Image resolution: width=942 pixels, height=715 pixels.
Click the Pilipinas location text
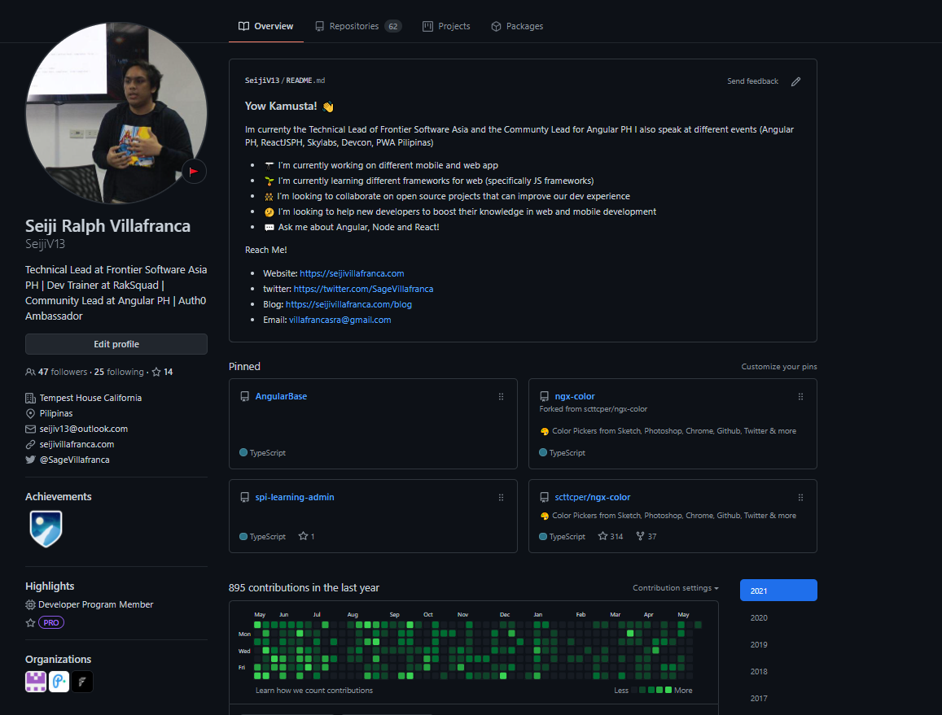[x=56, y=414]
